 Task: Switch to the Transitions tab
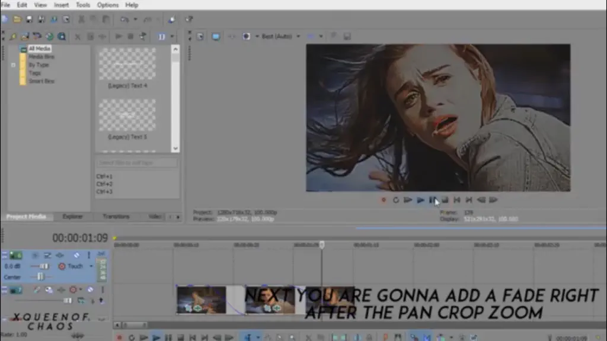(x=116, y=217)
